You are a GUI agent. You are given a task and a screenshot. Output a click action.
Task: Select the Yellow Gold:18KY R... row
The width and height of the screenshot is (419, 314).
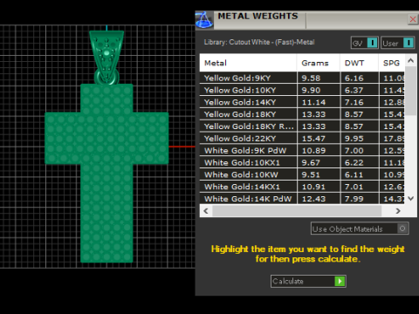(302, 126)
